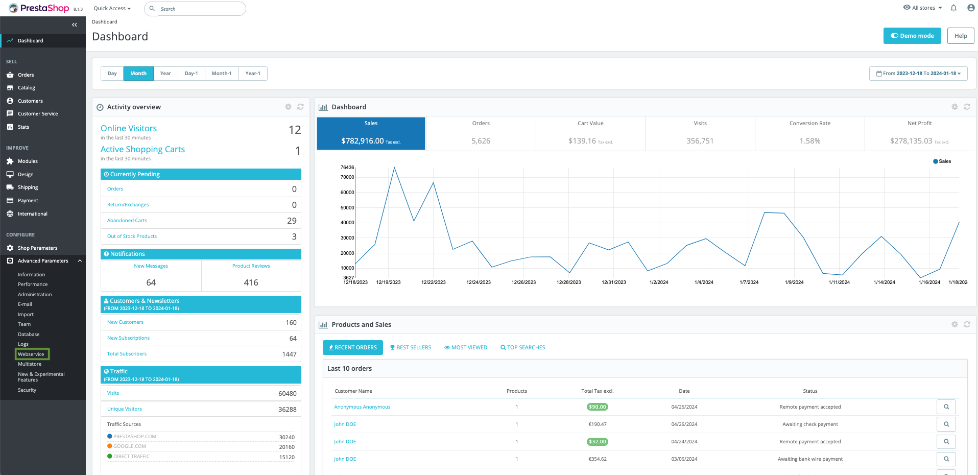View details of Anonymous Anonymous order
Viewport: 978px width, 475px height.
[x=946, y=407]
